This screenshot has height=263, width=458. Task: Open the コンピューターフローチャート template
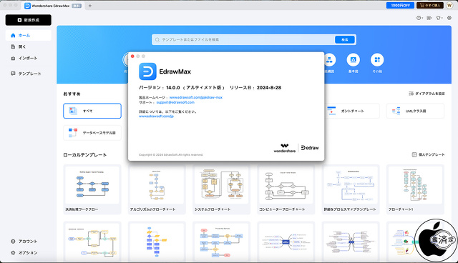(286, 189)
